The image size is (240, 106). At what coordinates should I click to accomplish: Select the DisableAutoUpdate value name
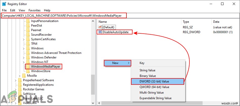(116, 32)
